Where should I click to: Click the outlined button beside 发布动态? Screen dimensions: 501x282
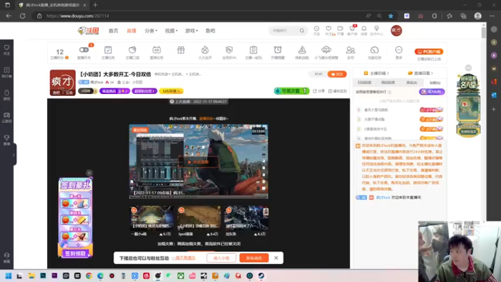point(221,258)
